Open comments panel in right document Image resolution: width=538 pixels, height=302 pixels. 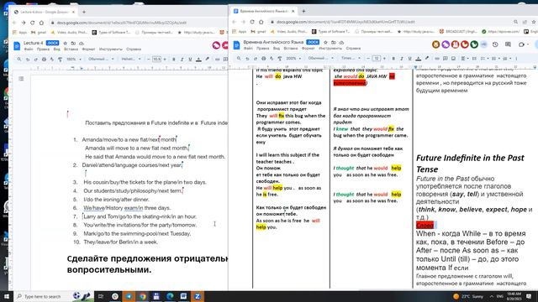coord(508,44)
